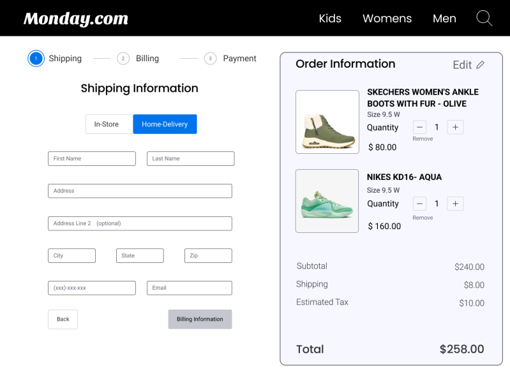Image resolution: width=510 pixels, height=374 pixels.
Task: Decrease Skechers boots quantity with minus
Action: tap(419, 127)
